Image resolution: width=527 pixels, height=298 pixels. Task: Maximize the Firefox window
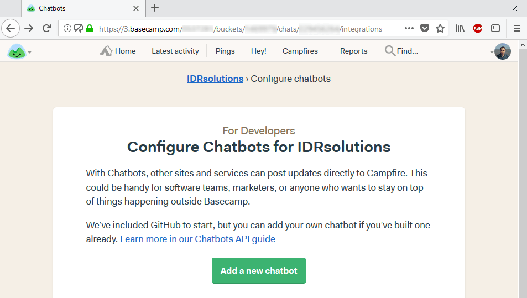489,8
